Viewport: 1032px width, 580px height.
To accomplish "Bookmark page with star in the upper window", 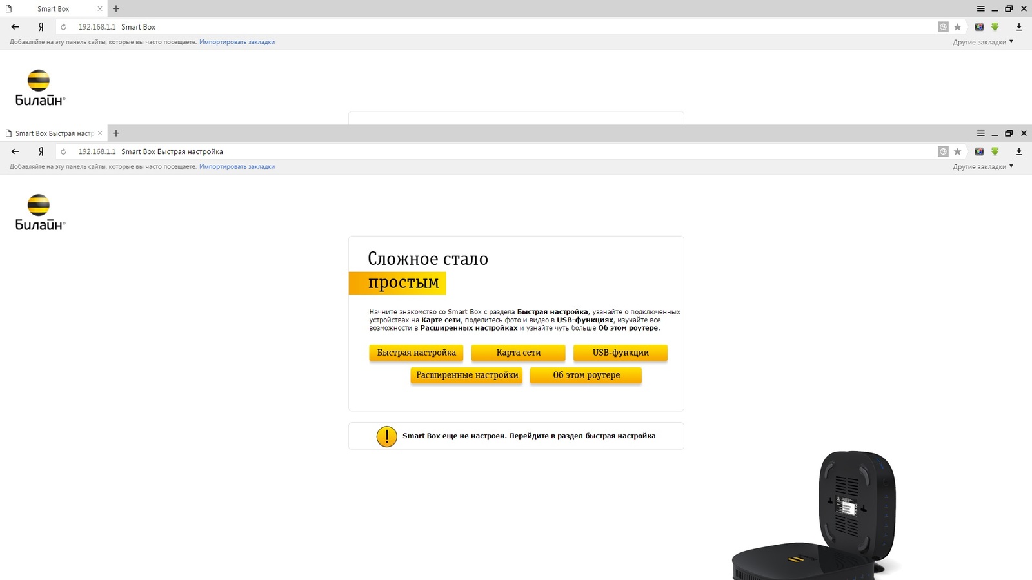I will click(x=958, y=27).
